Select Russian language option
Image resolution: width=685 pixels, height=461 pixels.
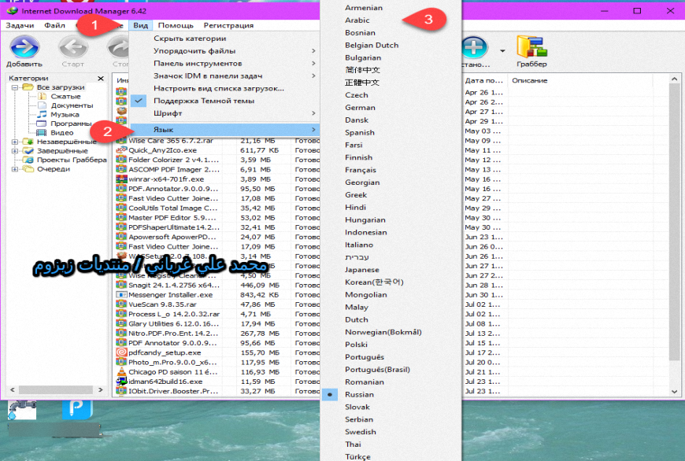pyautogui.click(x=359, y=395)
